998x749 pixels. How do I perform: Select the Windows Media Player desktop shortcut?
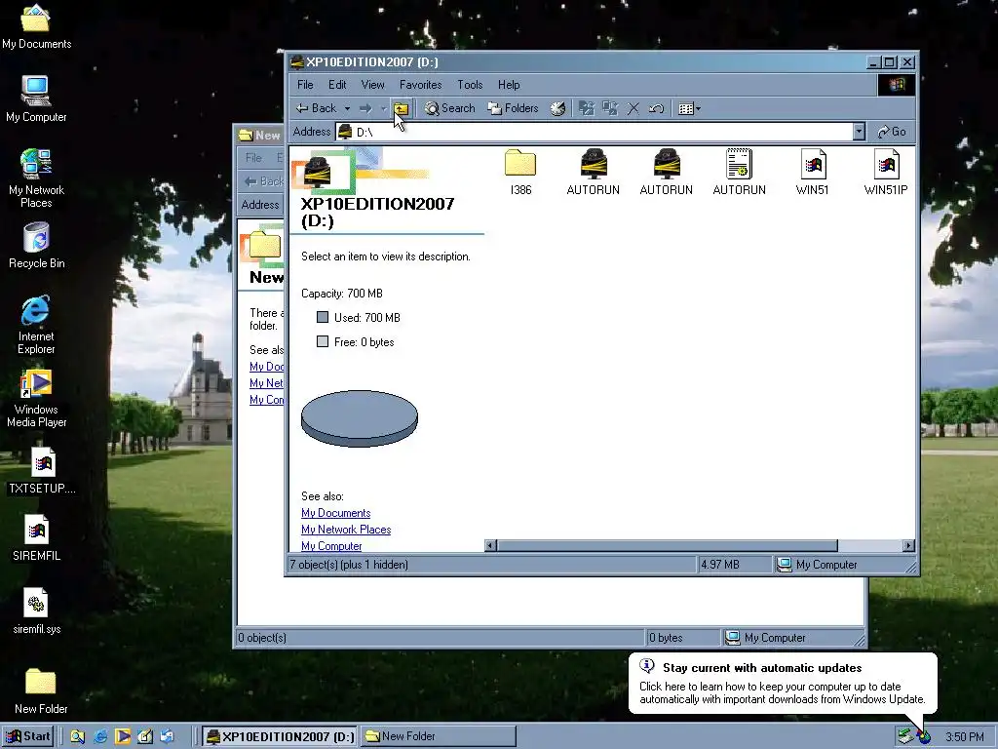[36, 398]
